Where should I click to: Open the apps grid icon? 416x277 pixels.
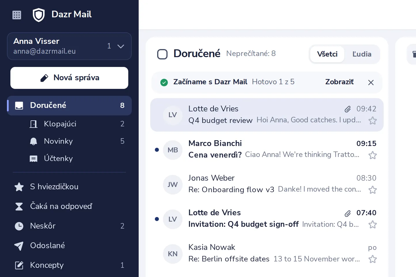(17, 15)
